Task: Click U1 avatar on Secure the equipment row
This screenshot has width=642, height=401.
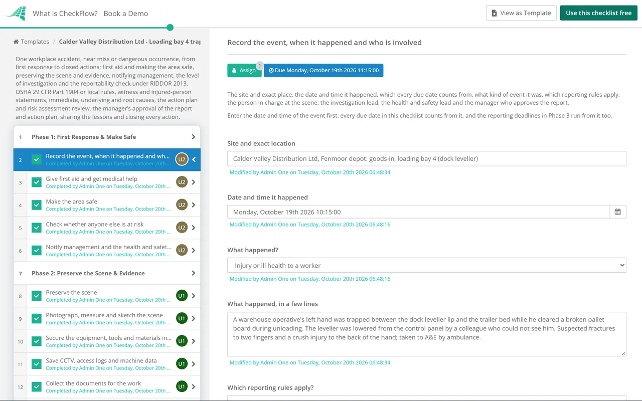Action: click(x=182, y=341)
